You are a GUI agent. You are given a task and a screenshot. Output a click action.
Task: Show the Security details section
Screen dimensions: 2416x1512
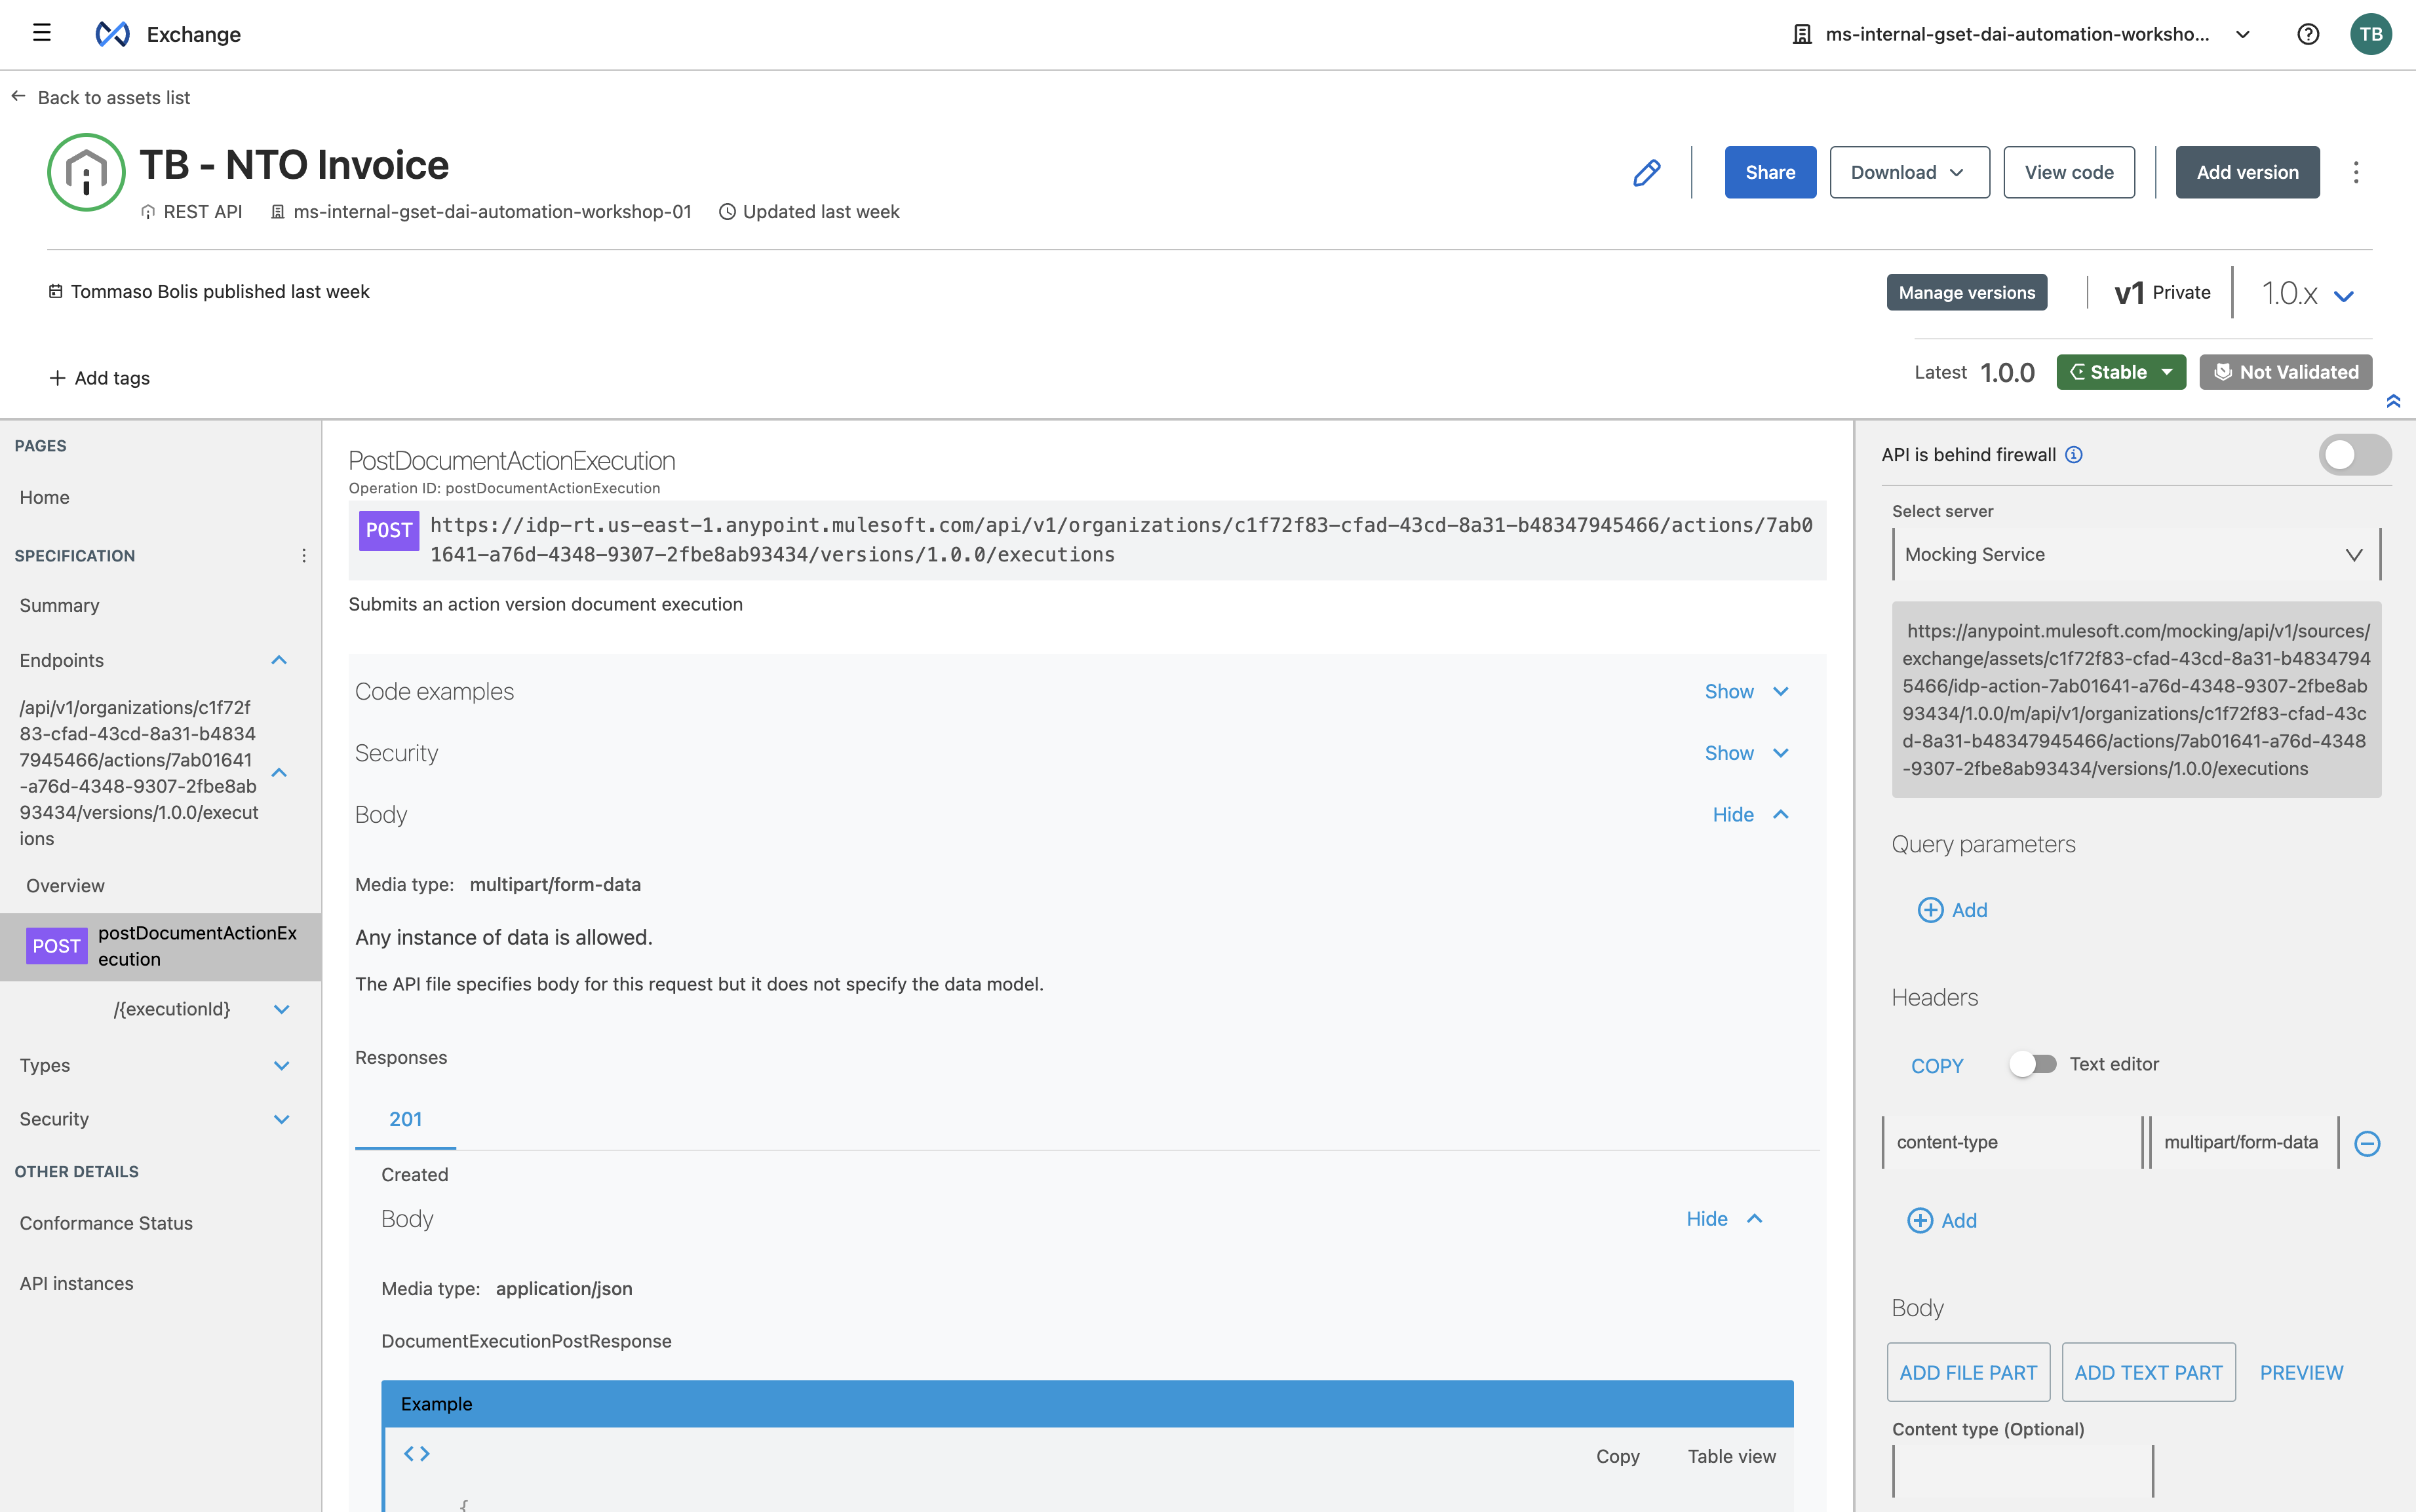click(1747, 753)
